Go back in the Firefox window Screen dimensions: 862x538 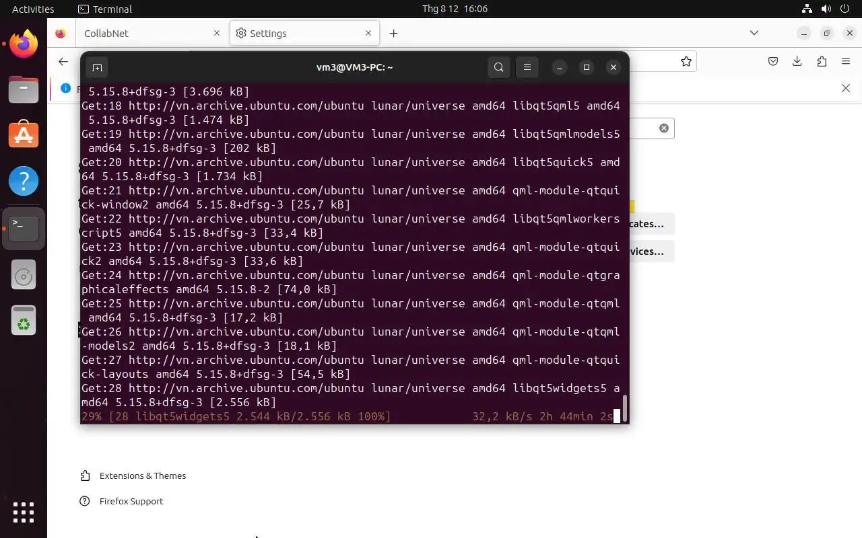pos(63,61)
